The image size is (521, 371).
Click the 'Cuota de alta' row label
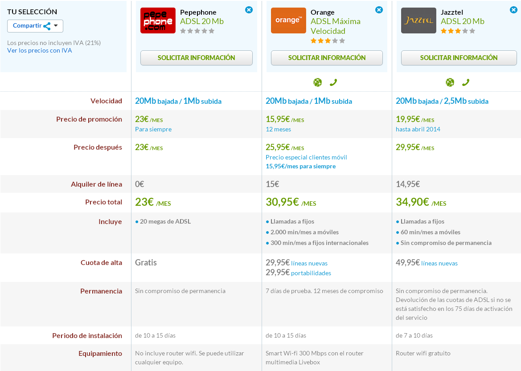(x=101, y=263)
